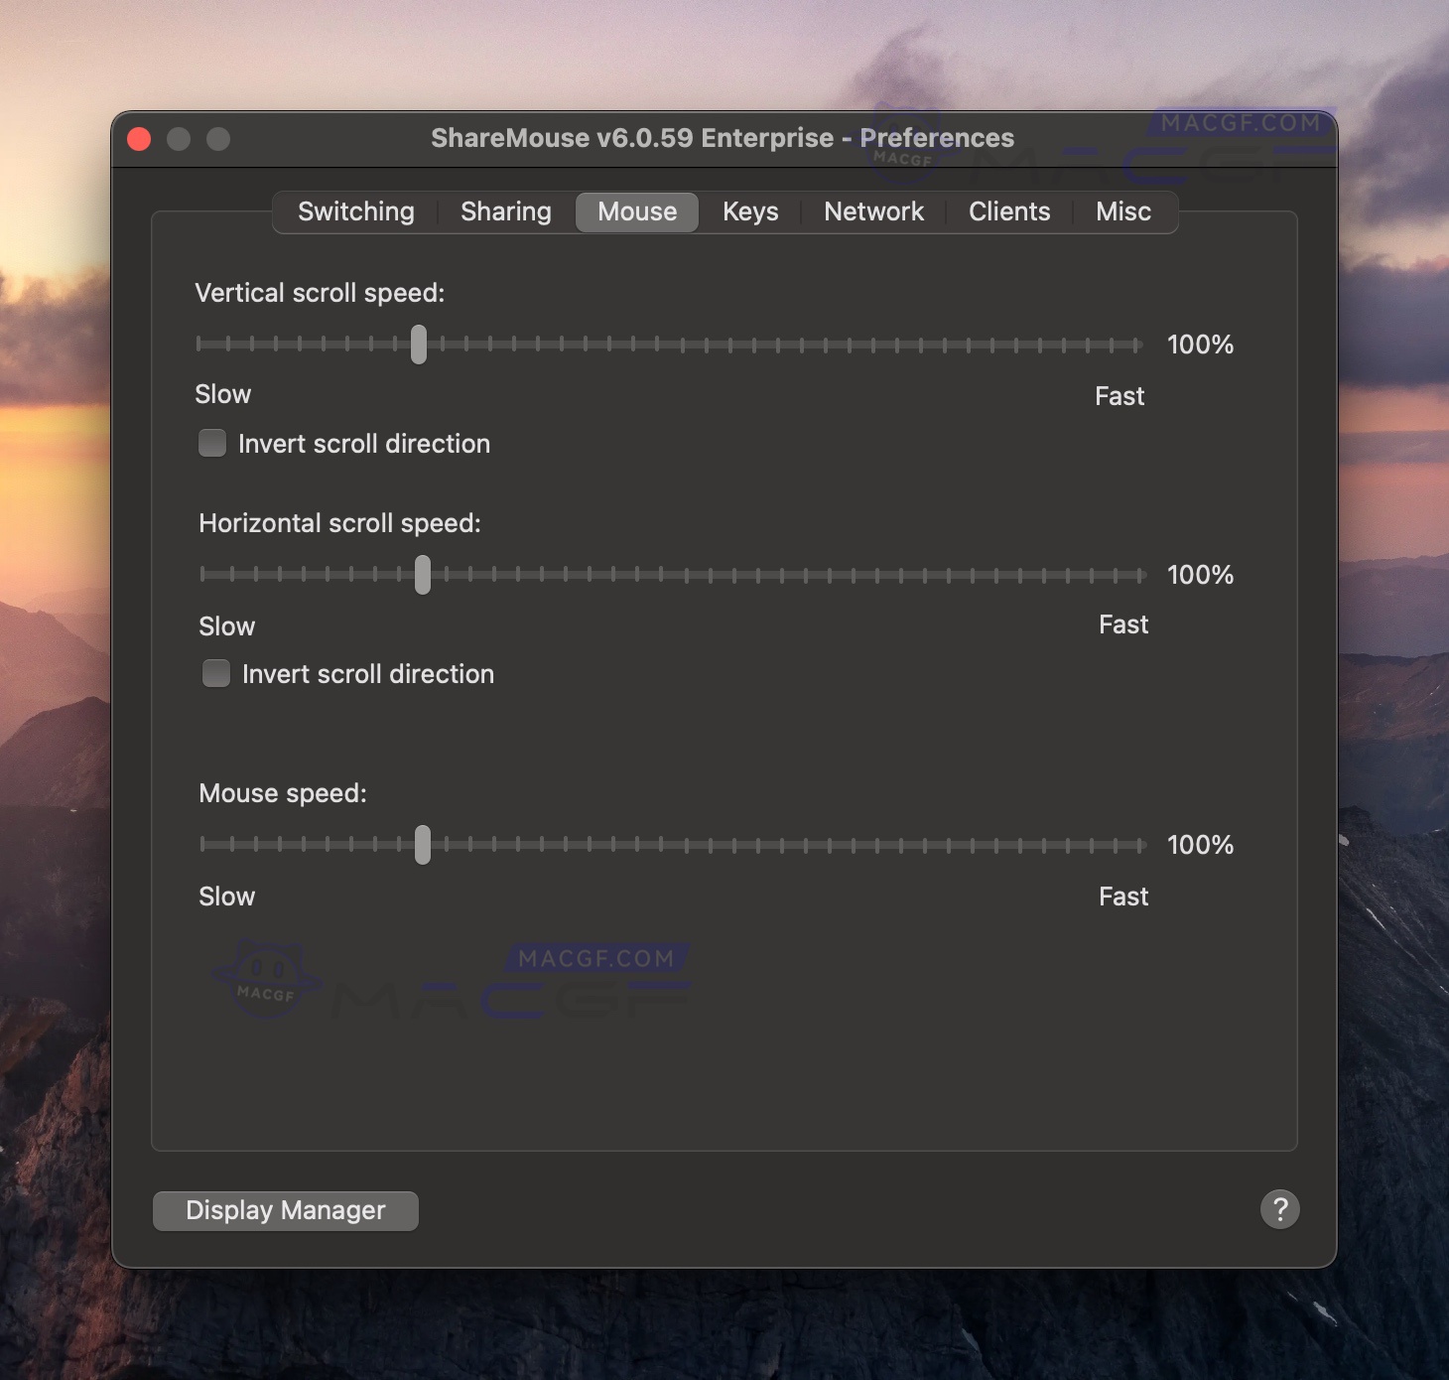The height and width of the screenshot is (1380, 1449).
Task: Click the Horizontal scroll speed slider handle
Action: [423, 575]
